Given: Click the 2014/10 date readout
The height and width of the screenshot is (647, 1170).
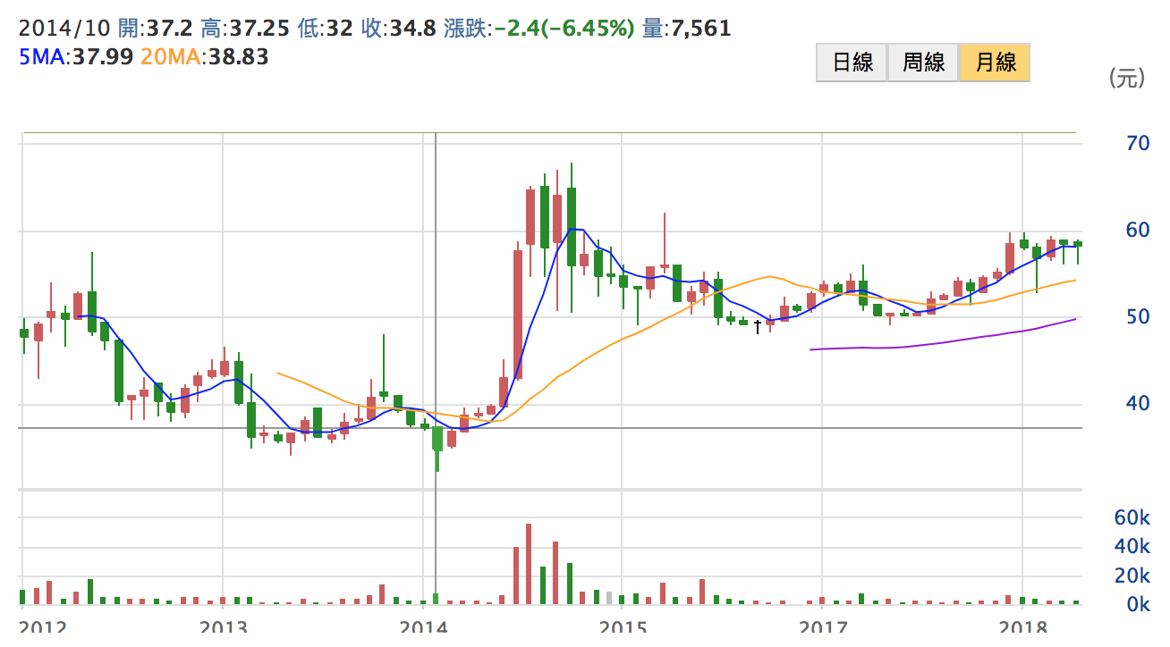Looking at the screenshot, I should click(x=64, y=29).
